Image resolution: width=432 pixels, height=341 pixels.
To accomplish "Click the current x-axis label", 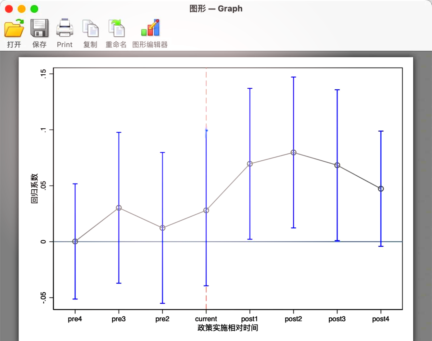I will click(206, 319).
